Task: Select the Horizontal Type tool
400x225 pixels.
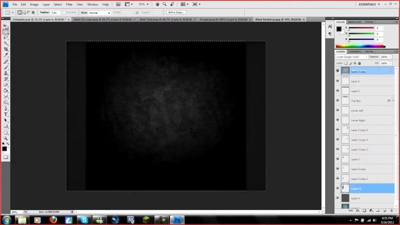Action: pyautogui.click(x=6, y=114)
